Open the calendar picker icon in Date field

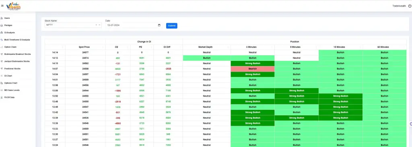pyautogui.click(x=159, y=25)
